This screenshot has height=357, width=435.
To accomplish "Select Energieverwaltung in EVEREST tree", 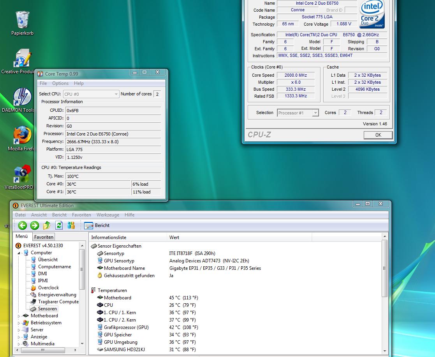I will point(57,295).
